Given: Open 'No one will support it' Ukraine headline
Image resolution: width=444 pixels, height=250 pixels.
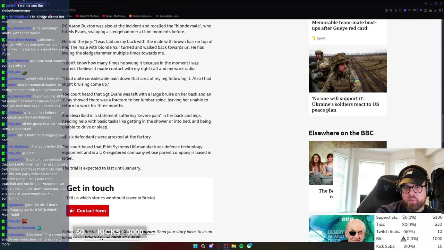Looking at the screenshot, I should click(x=345, y=104).
